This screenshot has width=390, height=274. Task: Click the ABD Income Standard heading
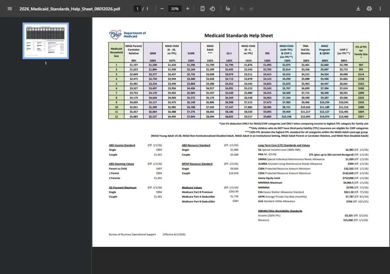point(122,145)
